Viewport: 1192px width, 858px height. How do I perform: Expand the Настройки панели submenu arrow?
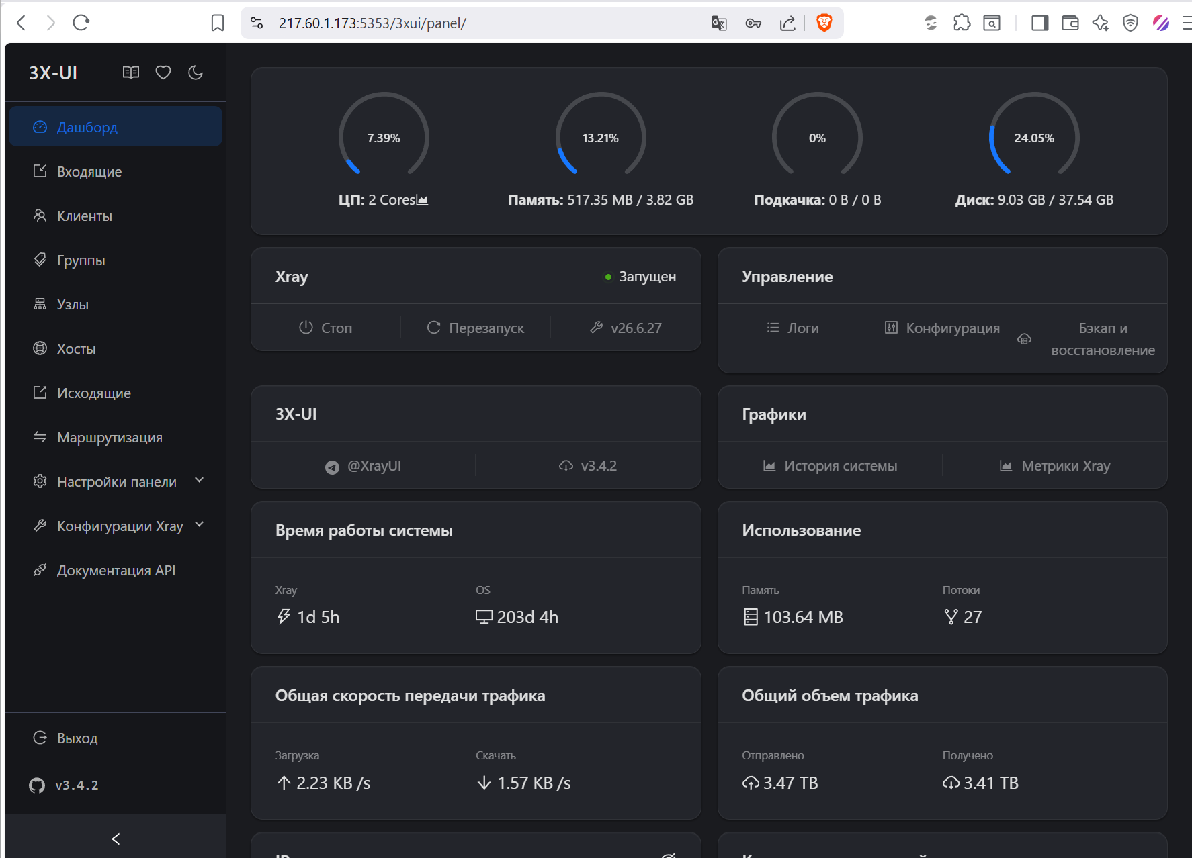tap(199, 481)
